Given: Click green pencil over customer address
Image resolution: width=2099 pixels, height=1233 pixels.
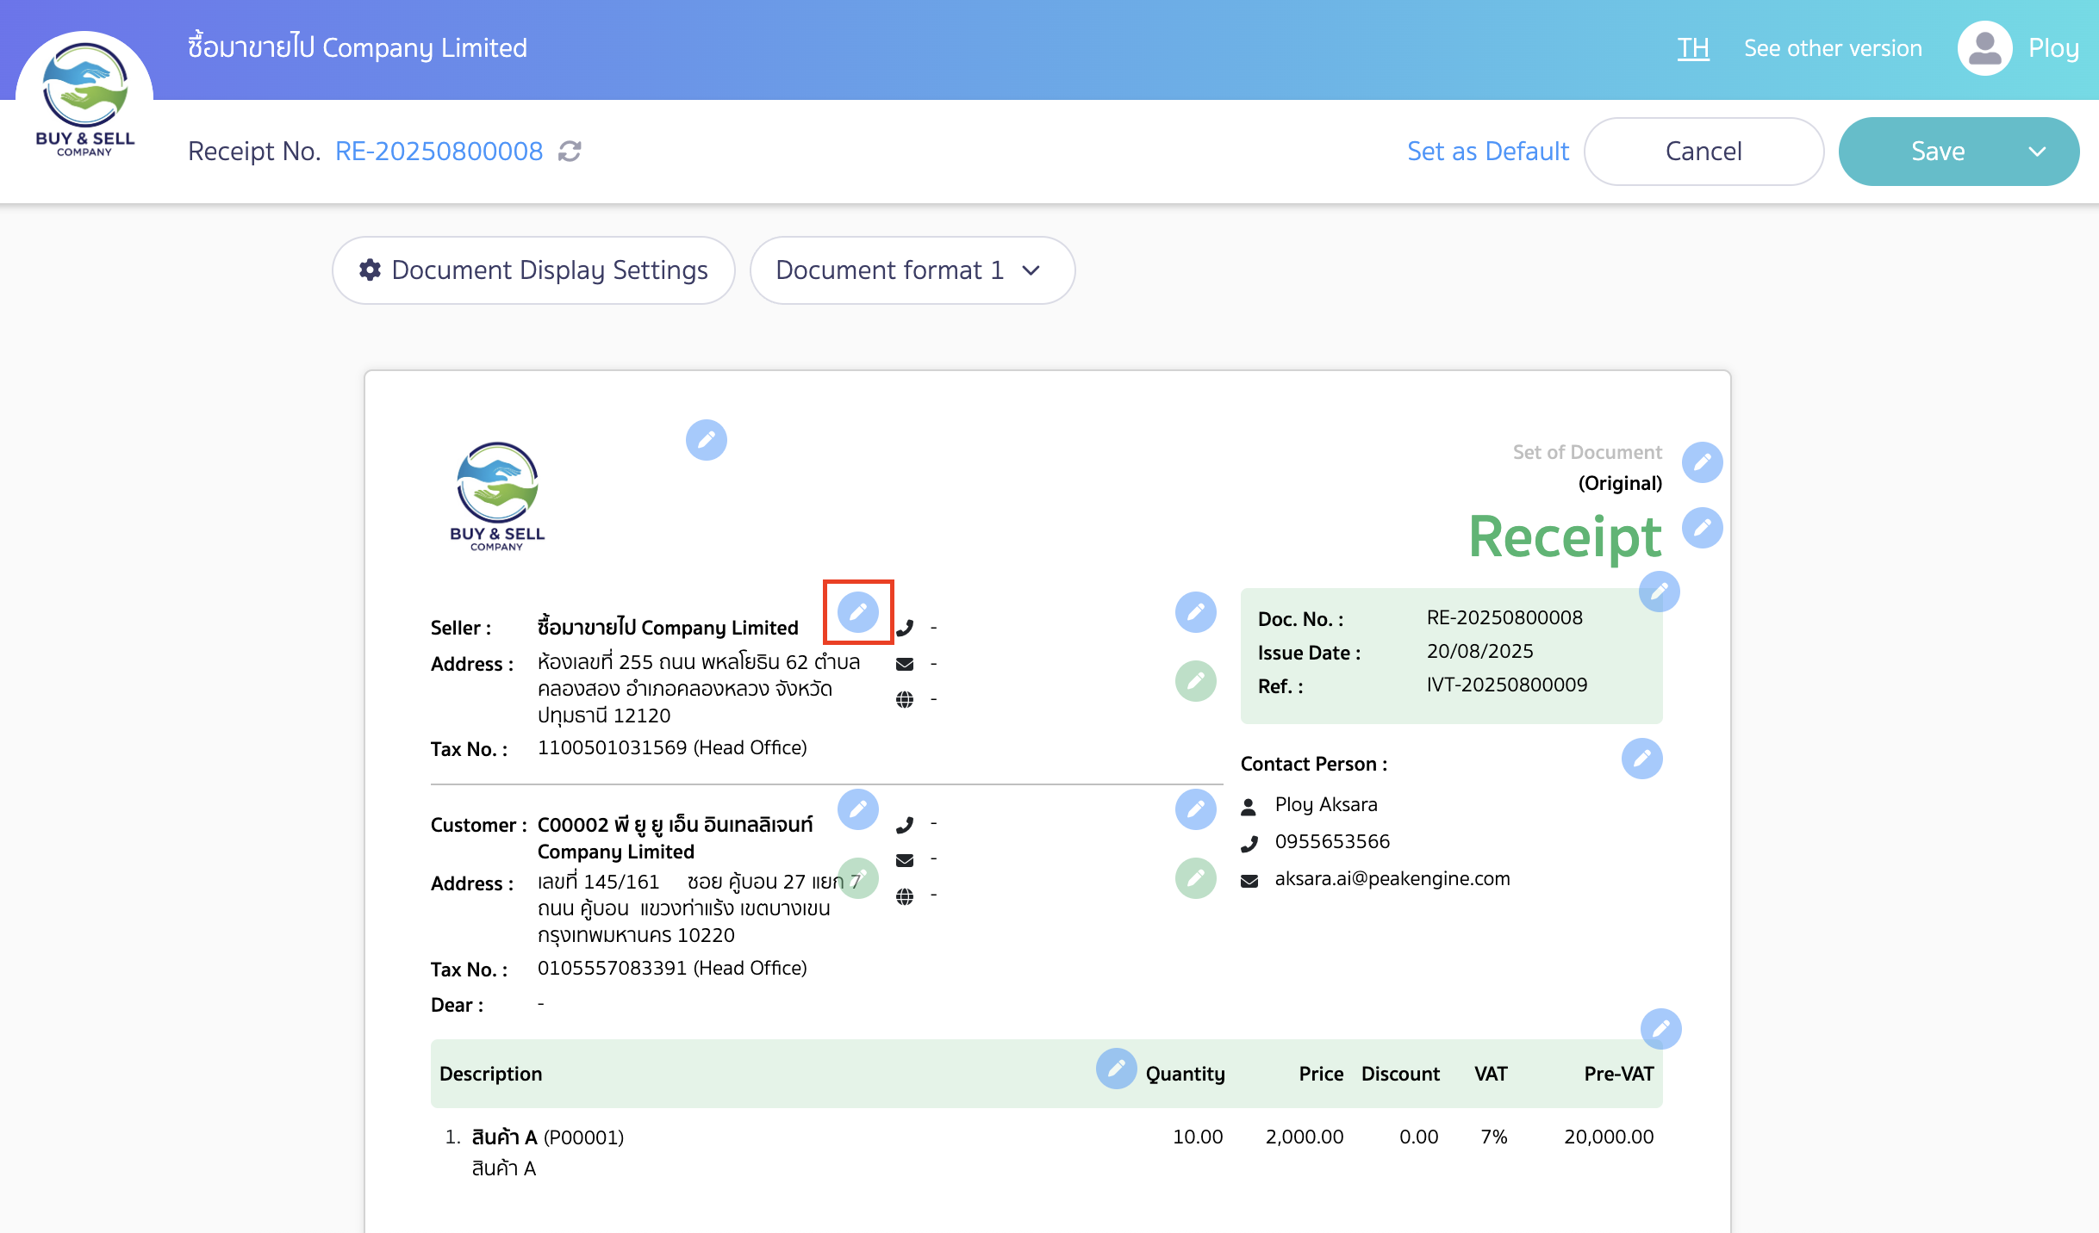Looking at the screenshot, I should (x=858, y=878).
